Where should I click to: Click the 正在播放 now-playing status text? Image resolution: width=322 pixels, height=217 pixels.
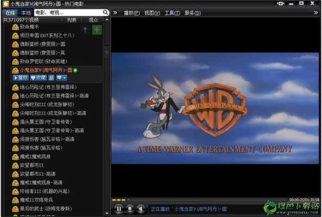(x=189, y=209)
